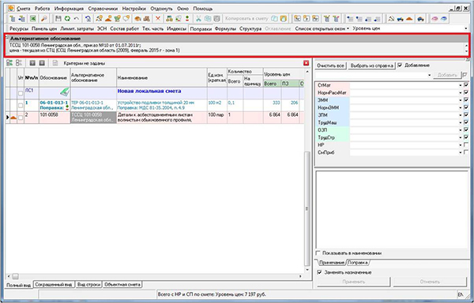Click the red close icon on criteria bar
Screen dimensions: 474x303
tap(307, 63)
